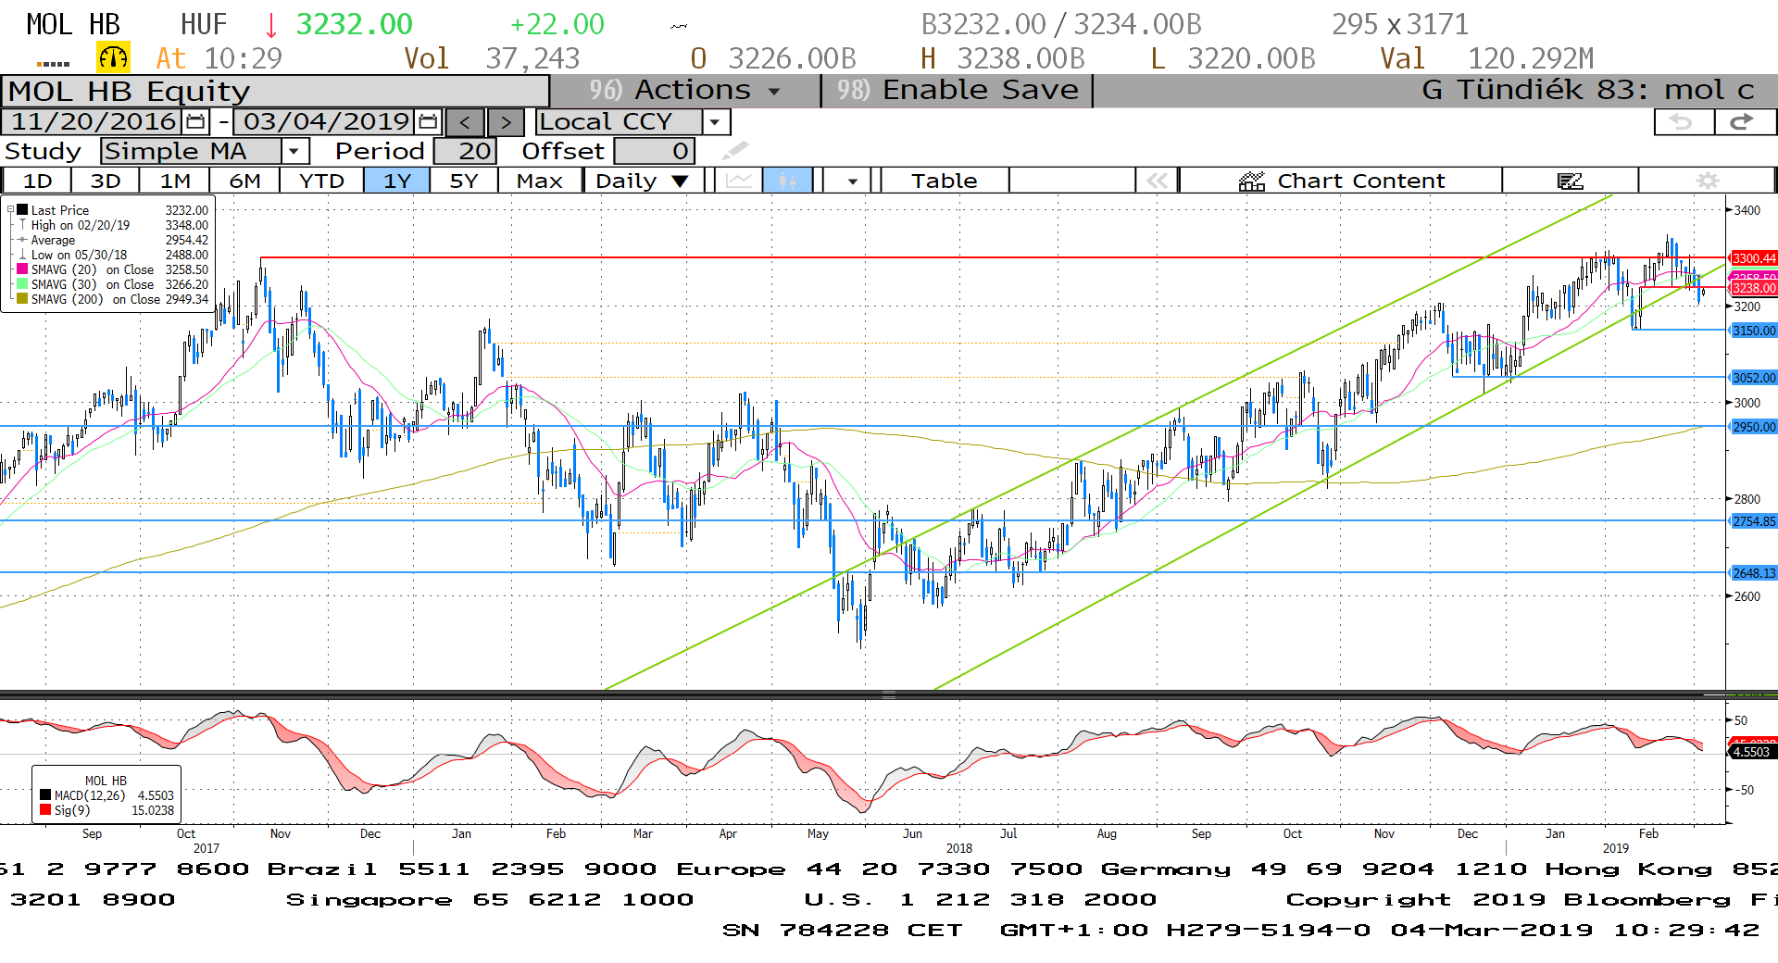The width and height of the screenshot is (1778, 963).
Task: Step date range forward with right arrow
Action: [x=506, y=122]
